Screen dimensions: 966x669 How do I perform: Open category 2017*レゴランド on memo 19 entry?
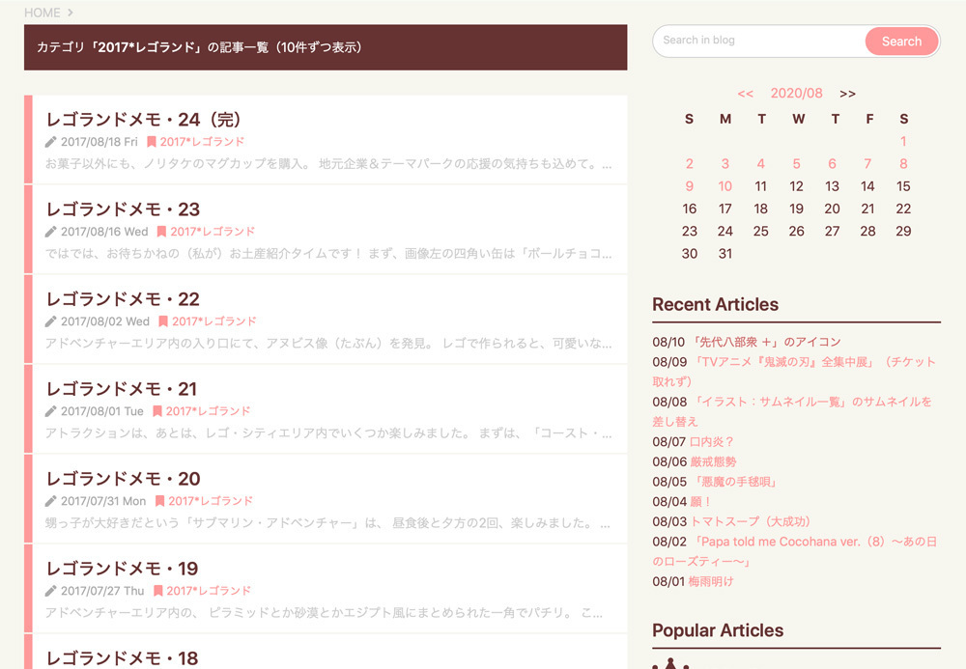point(209,592)
